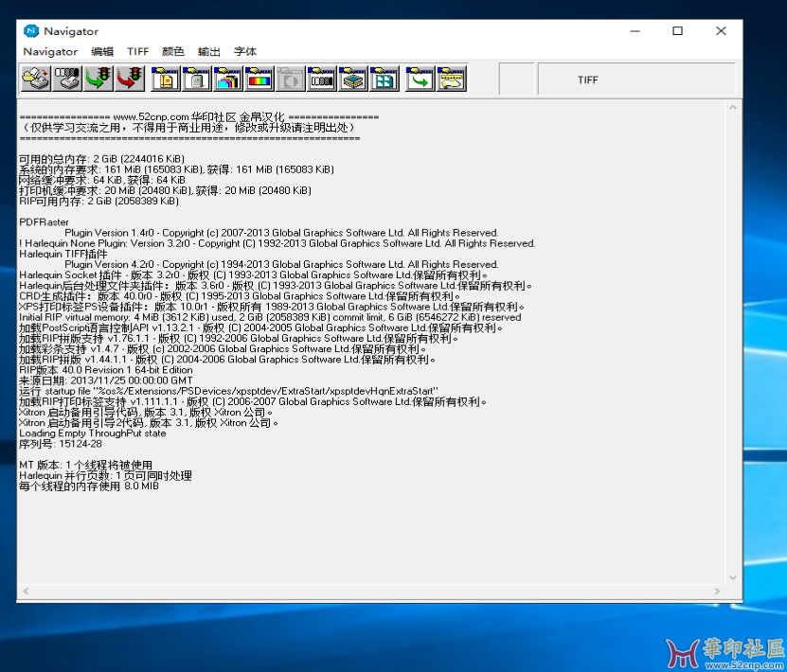The height and width of the screenshot is (672, 787).
Task: Click the horizontal scrollbar right arrow
Action: 717,591
